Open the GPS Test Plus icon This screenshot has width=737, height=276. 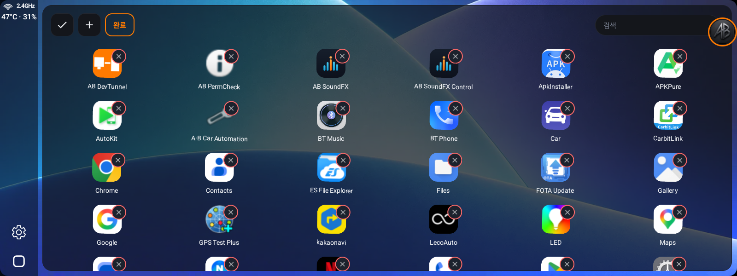[219, 219]
